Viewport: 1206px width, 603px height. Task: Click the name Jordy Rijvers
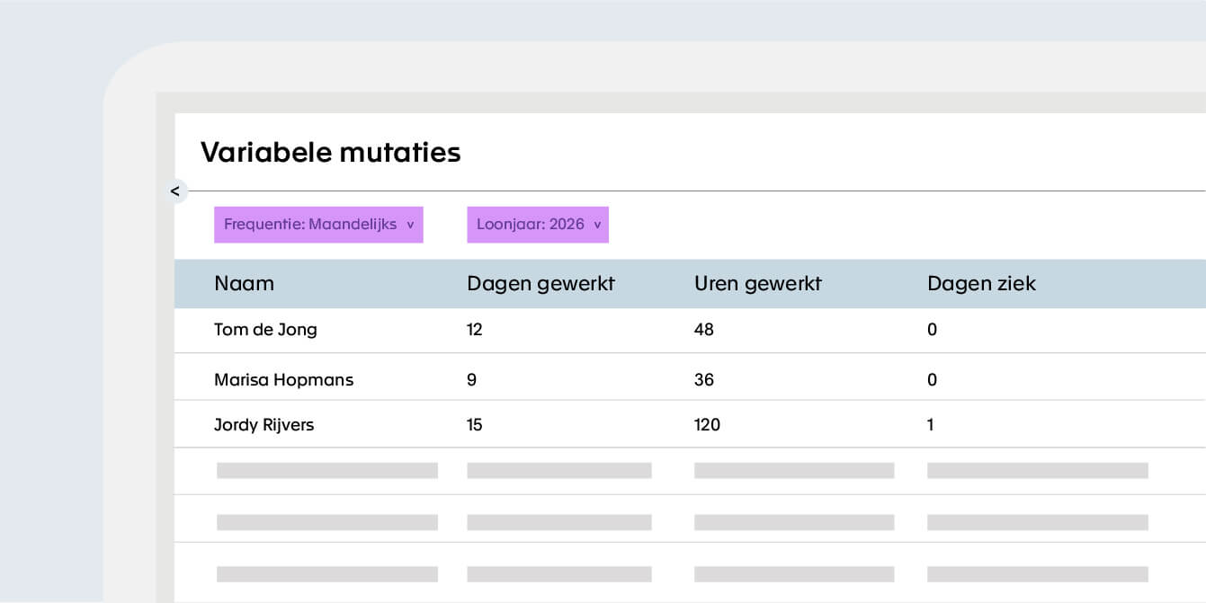(264, 425)
